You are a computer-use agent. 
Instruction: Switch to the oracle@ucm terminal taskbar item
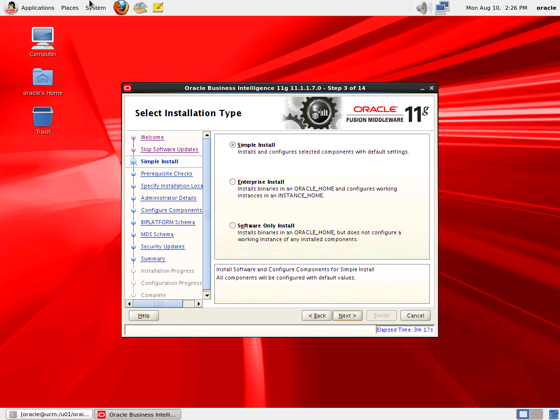tap(50, 414)
